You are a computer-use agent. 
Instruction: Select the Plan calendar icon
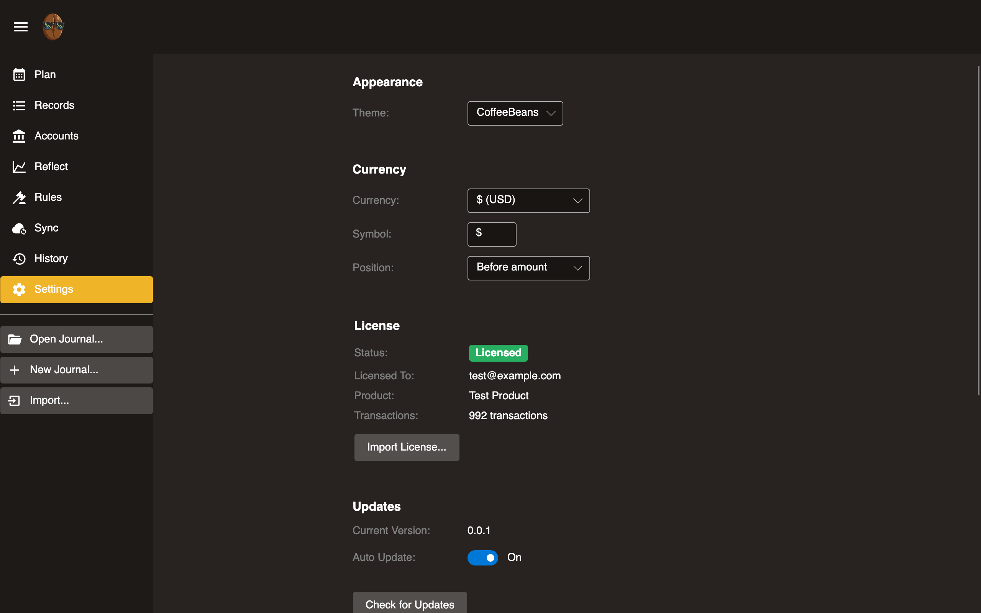click(19, 75)
